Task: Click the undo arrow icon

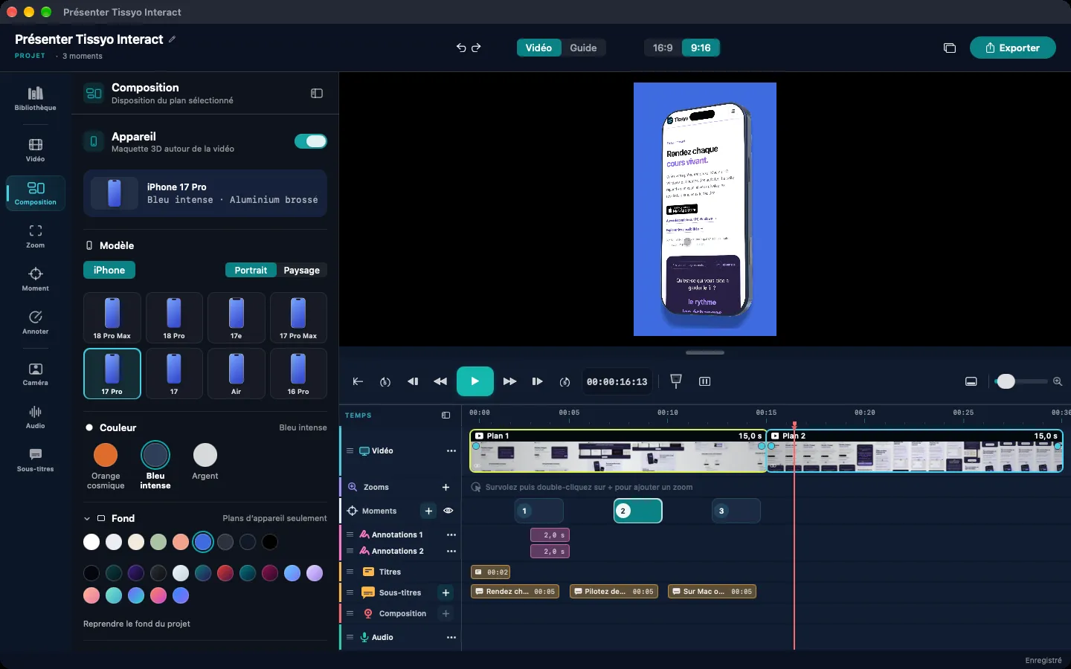Action: pos(461,48)
